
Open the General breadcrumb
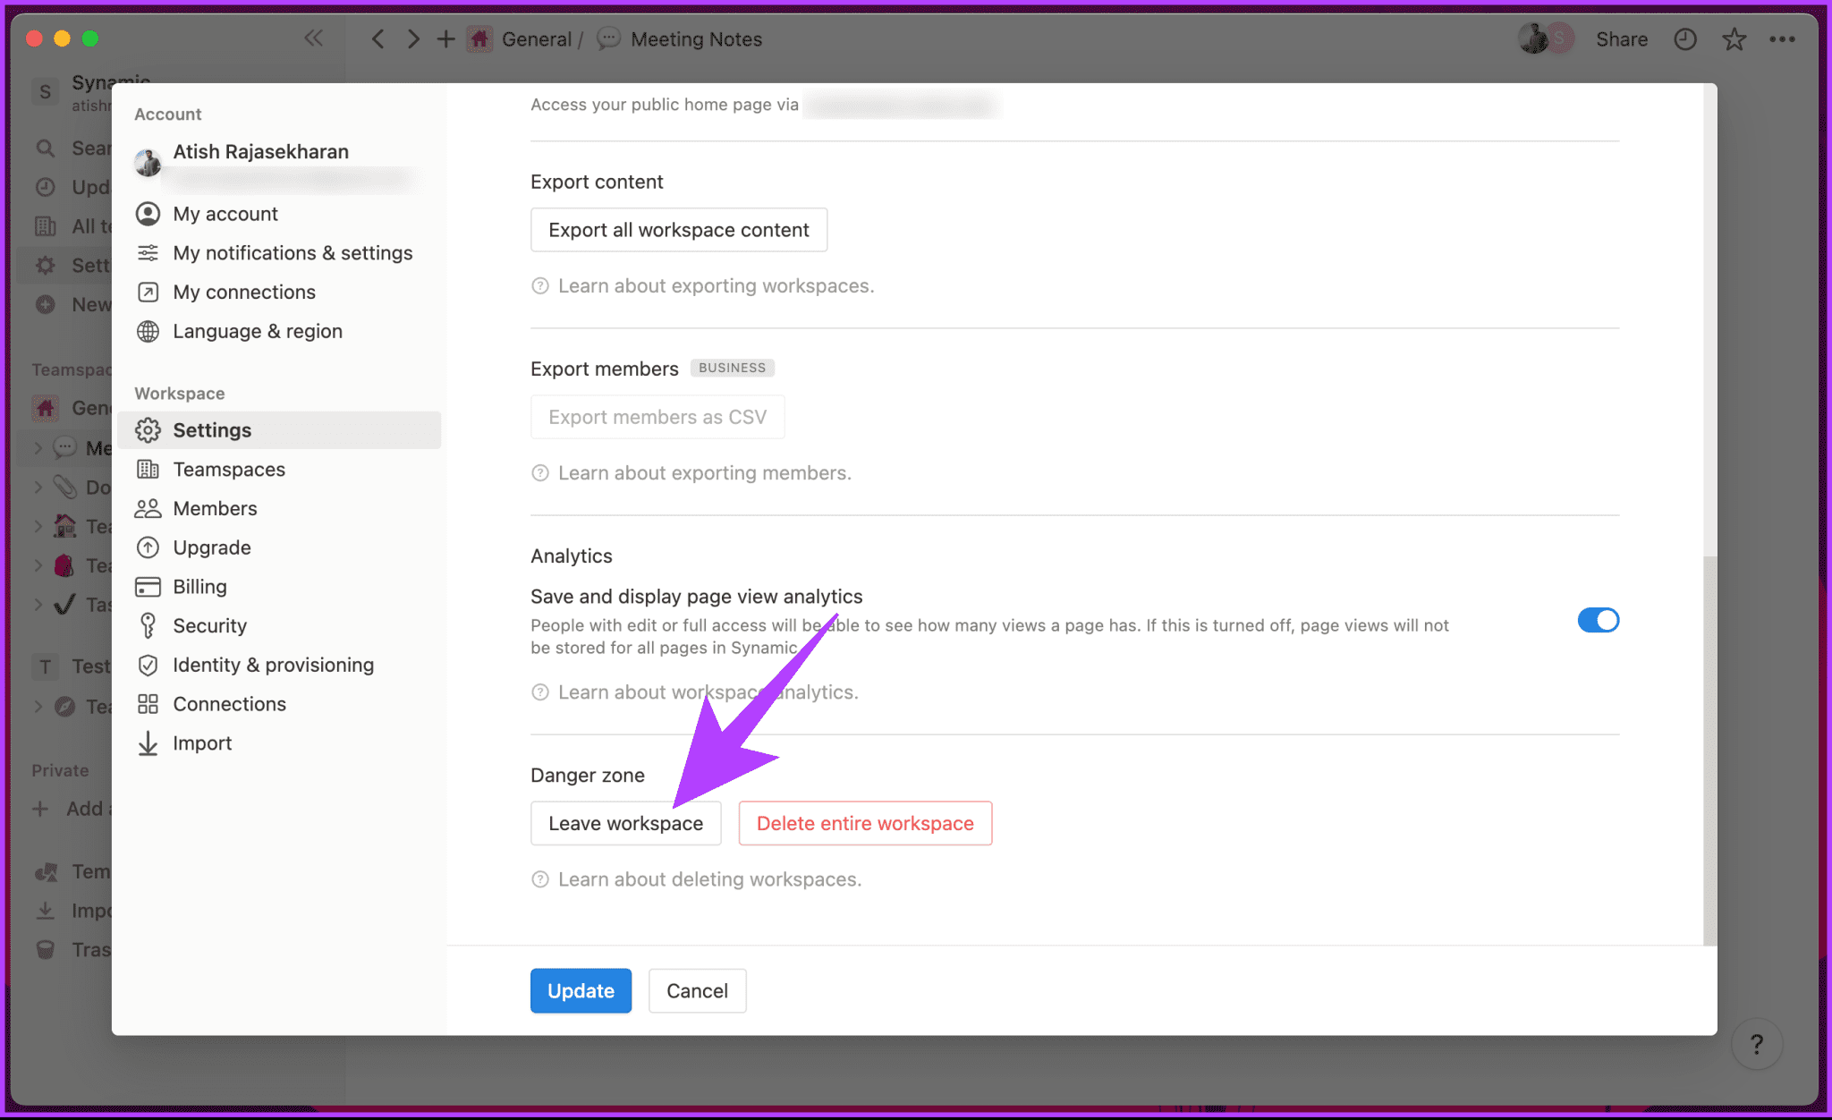520,39
